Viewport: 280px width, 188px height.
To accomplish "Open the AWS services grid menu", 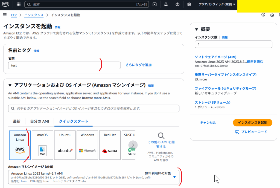I will [19, 4].
